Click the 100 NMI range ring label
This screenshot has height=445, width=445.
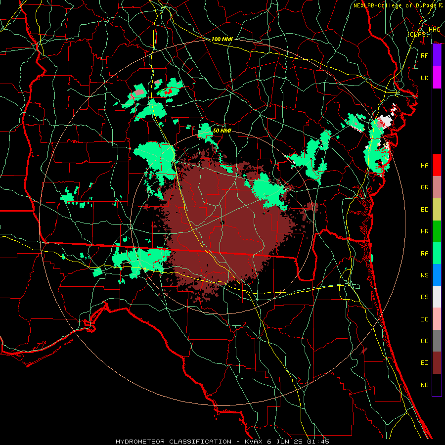click(x=222, y=39)
